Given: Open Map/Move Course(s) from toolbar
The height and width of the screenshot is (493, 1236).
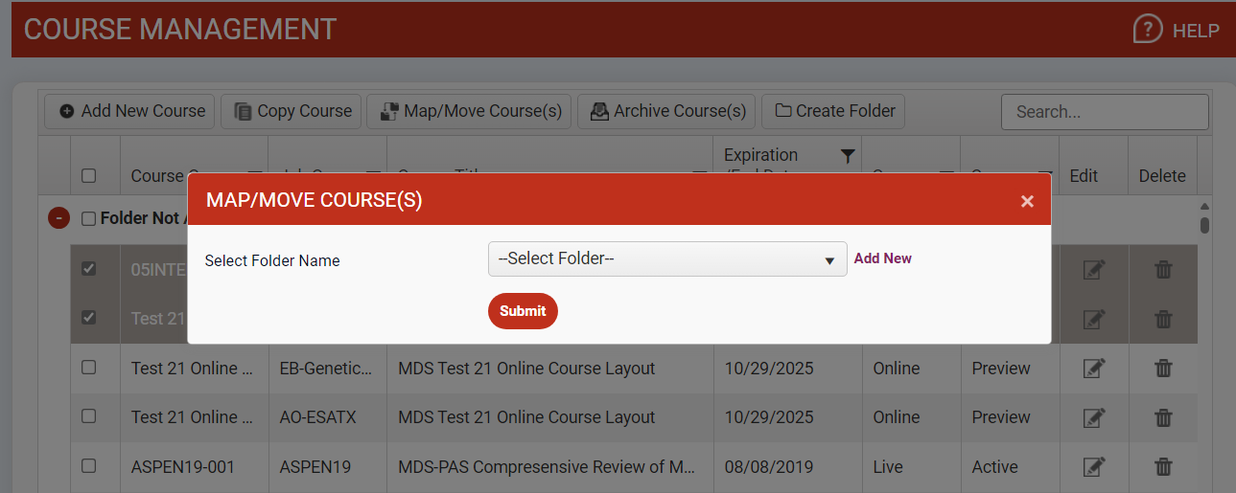Looking at the screenshot, I should (x=470, y=111).
